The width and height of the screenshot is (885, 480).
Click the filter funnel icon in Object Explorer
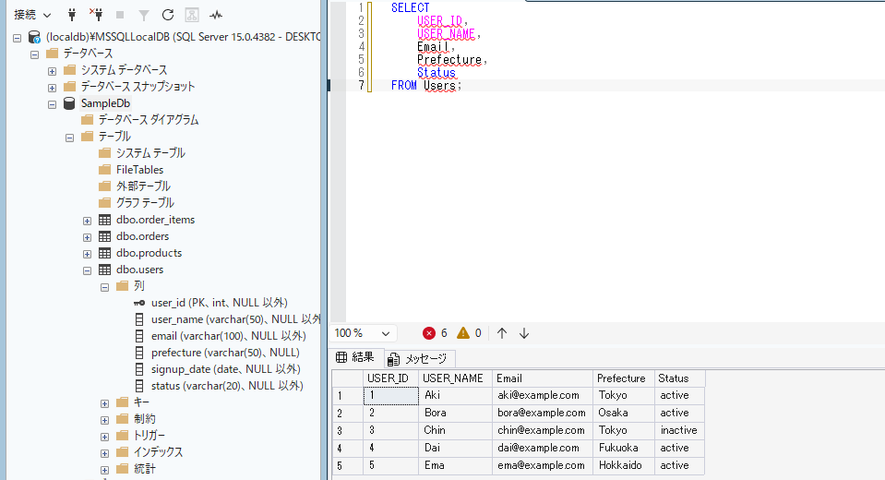click(x=144, y=16)
